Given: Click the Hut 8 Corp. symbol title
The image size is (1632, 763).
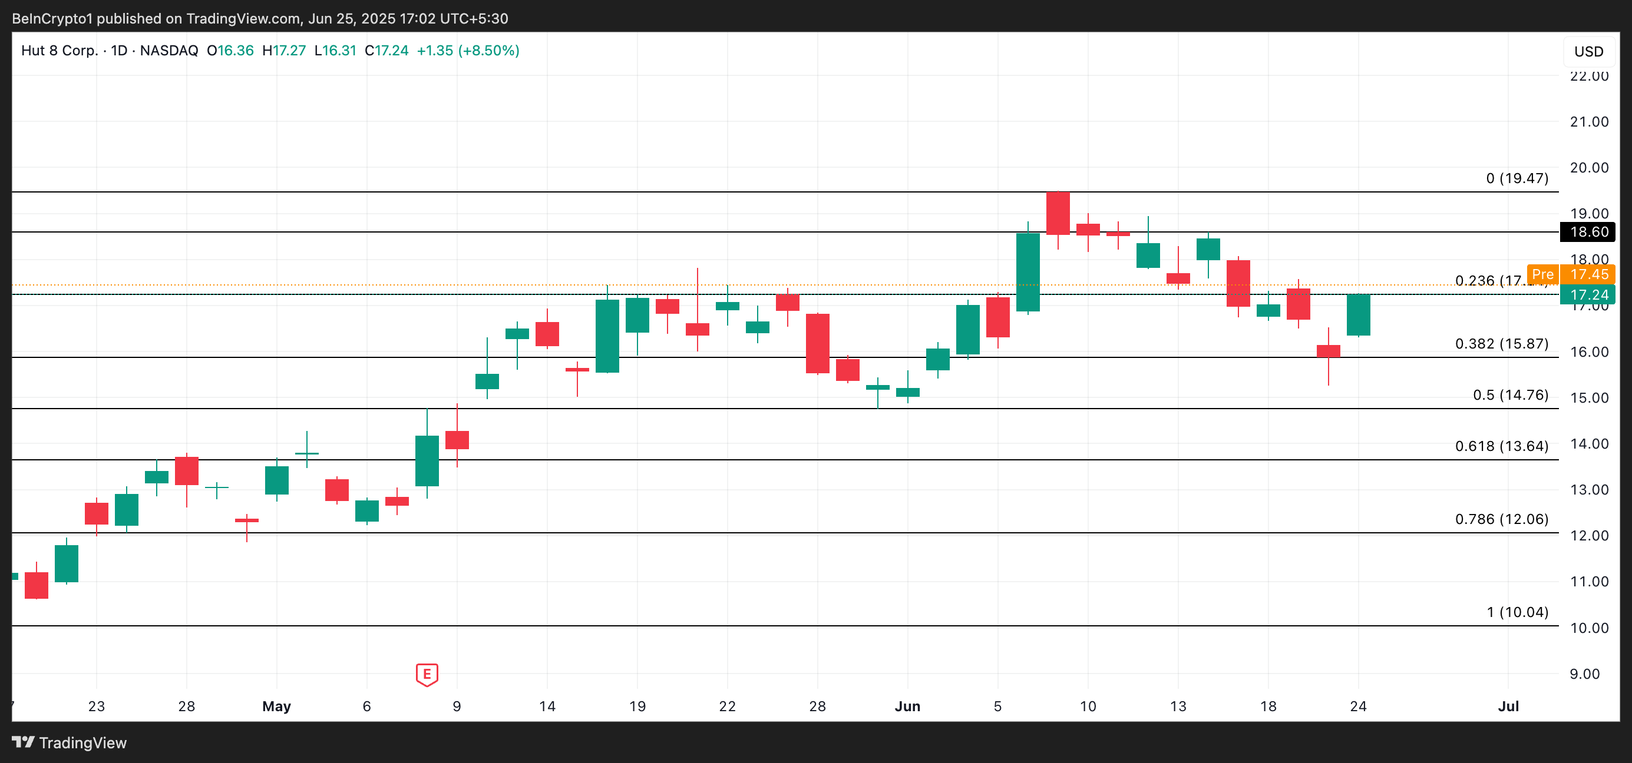Looking at the screenshot, I should (59, 51).
